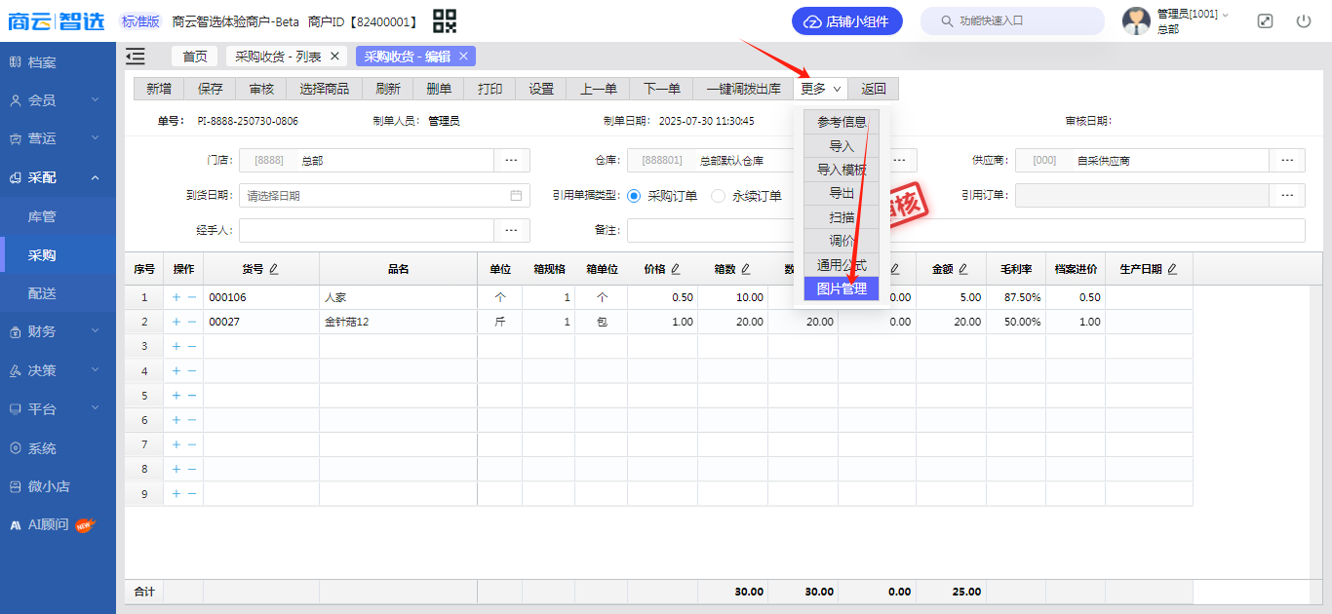Viewport: 1332px width, 614px height.
Task: Click the 审核 toolbar button
Action: pos(261,89)
